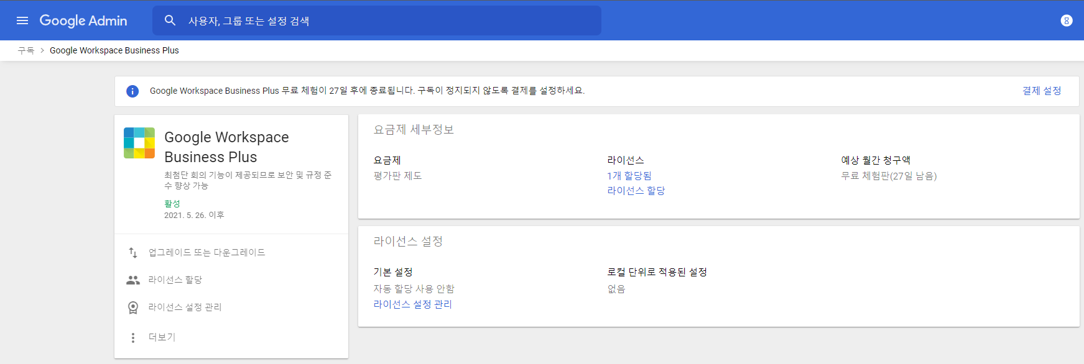
Task: Click the badge icon for 라이선스 설정 관리
Action: point(133,307)
